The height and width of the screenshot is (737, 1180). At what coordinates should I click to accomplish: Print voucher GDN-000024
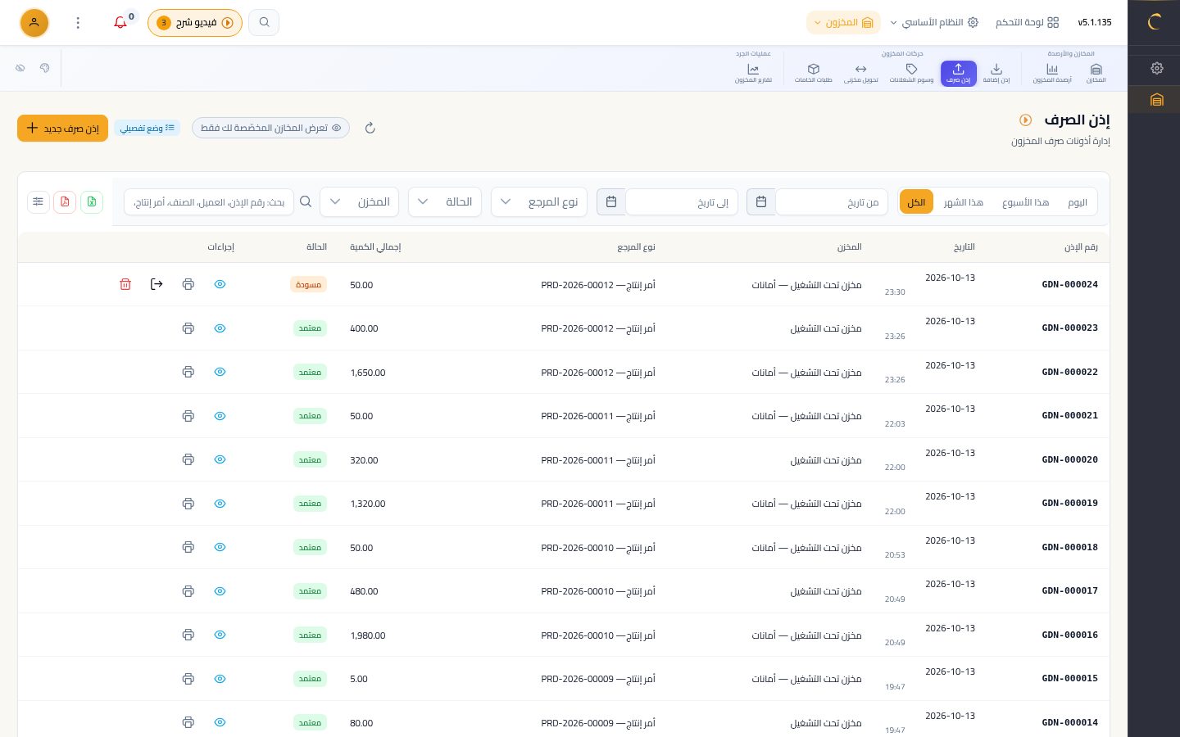click(188, 284)
